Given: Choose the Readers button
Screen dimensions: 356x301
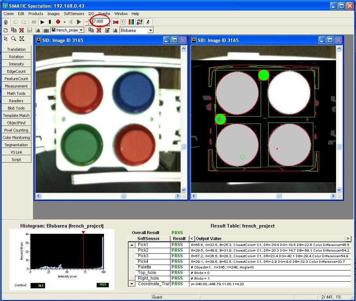Looking at the screenshot, I should [16, 101].
